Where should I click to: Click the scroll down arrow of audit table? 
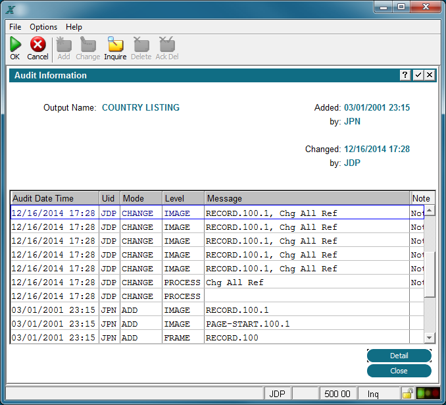430,338
